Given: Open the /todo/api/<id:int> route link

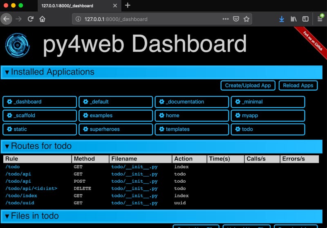Looking at the screenshot, I should pyautogui.click(x=31, y=188).
